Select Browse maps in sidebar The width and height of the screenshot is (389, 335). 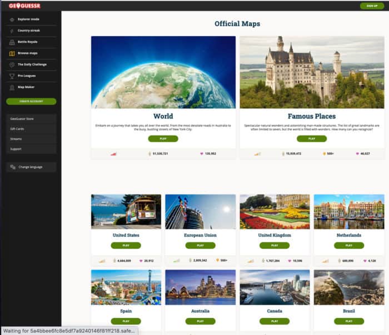coord(32,53)
